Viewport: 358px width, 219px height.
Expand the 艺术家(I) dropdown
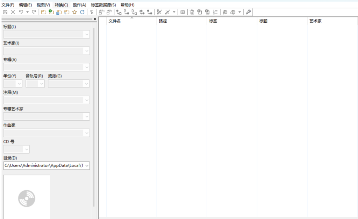click(x=87, y=51)
